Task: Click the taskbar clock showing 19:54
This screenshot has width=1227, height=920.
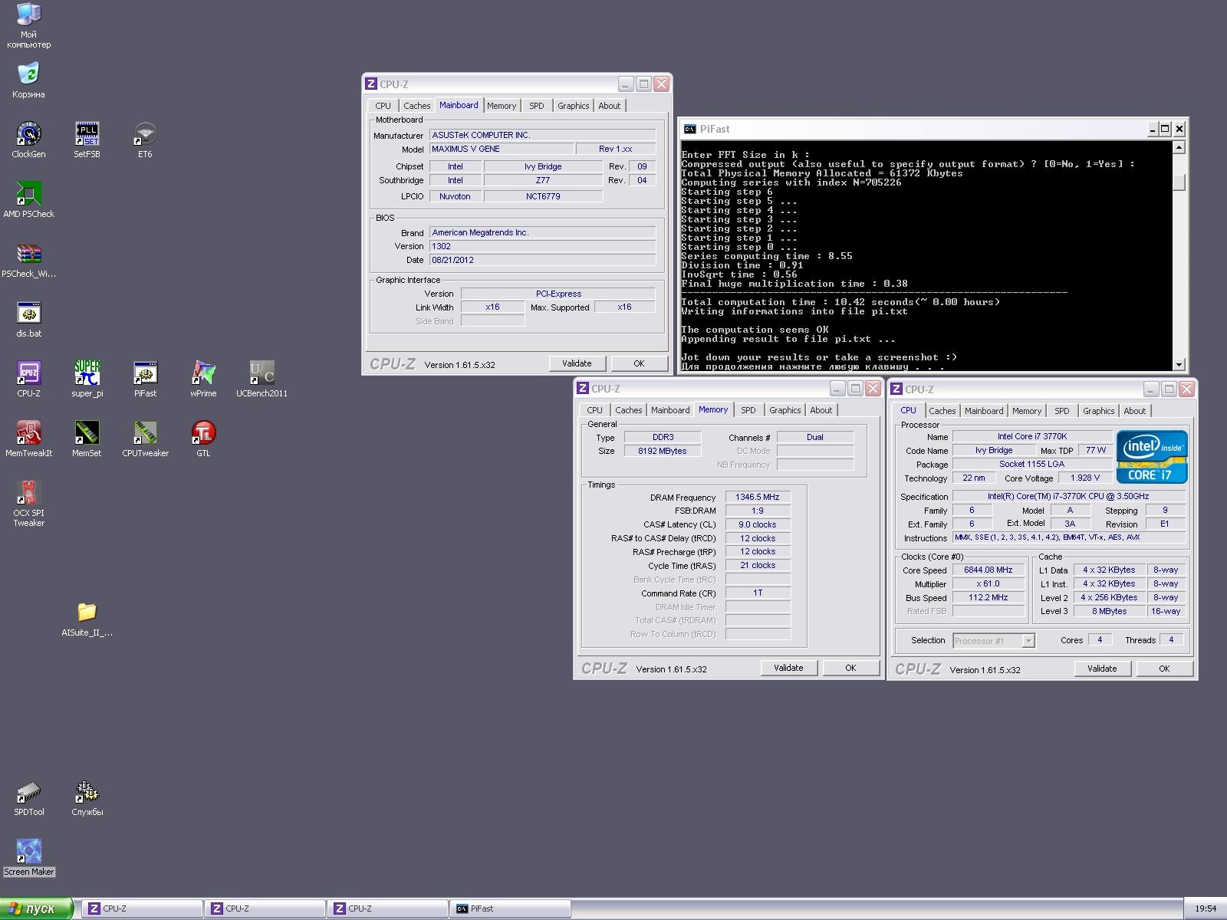Action: pyautogui.click(x=1206, y=909)
